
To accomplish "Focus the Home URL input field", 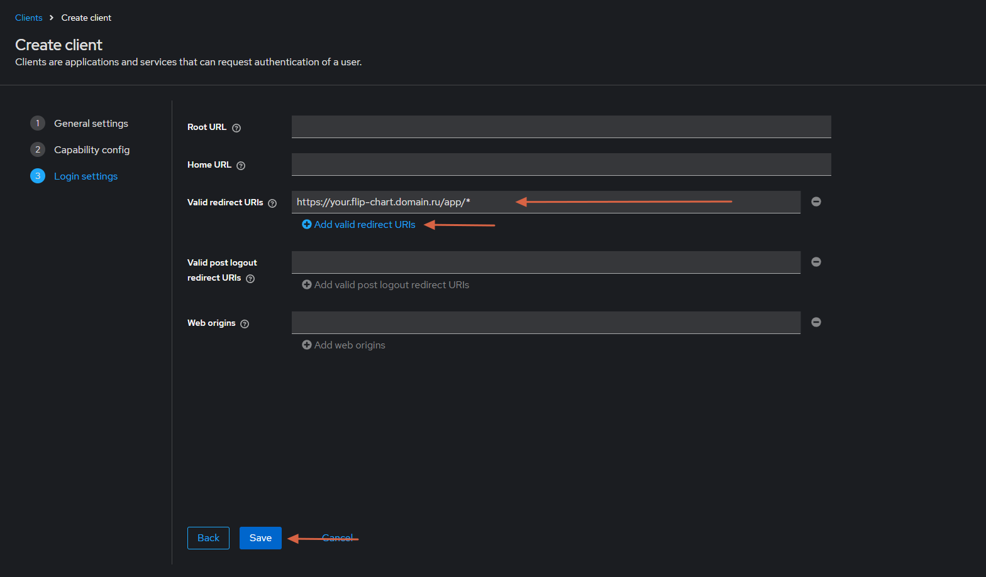I will [x=562, y=164].
